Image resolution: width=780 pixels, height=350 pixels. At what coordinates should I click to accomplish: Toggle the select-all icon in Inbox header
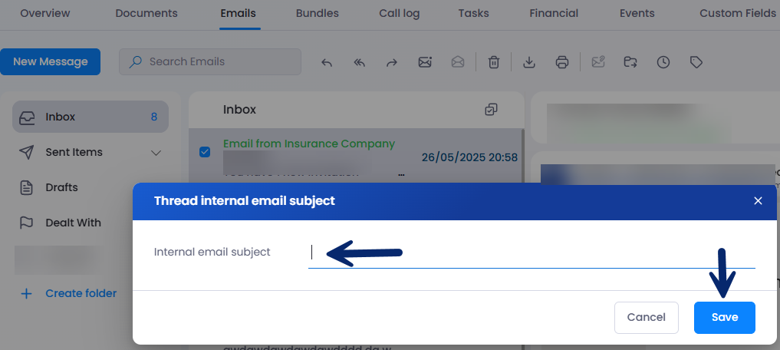(x=492, y=110)
